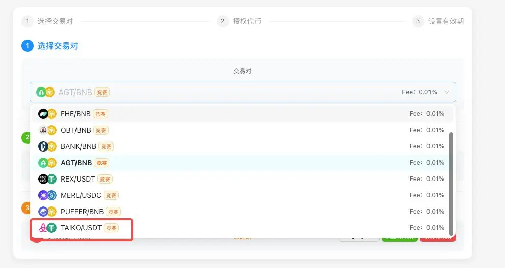505x268 pixels.
Task: Click Fee: 0.01% in the select box
Action: click(x=419, y=92)
